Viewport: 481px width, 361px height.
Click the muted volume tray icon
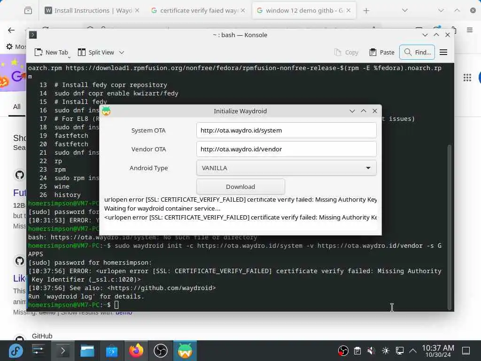[372, 351]
